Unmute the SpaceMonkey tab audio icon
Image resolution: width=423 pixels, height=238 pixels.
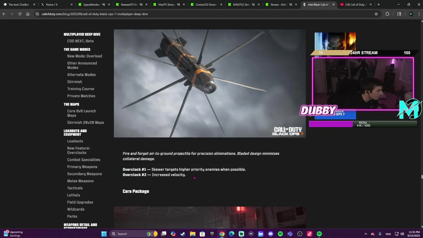103,5
